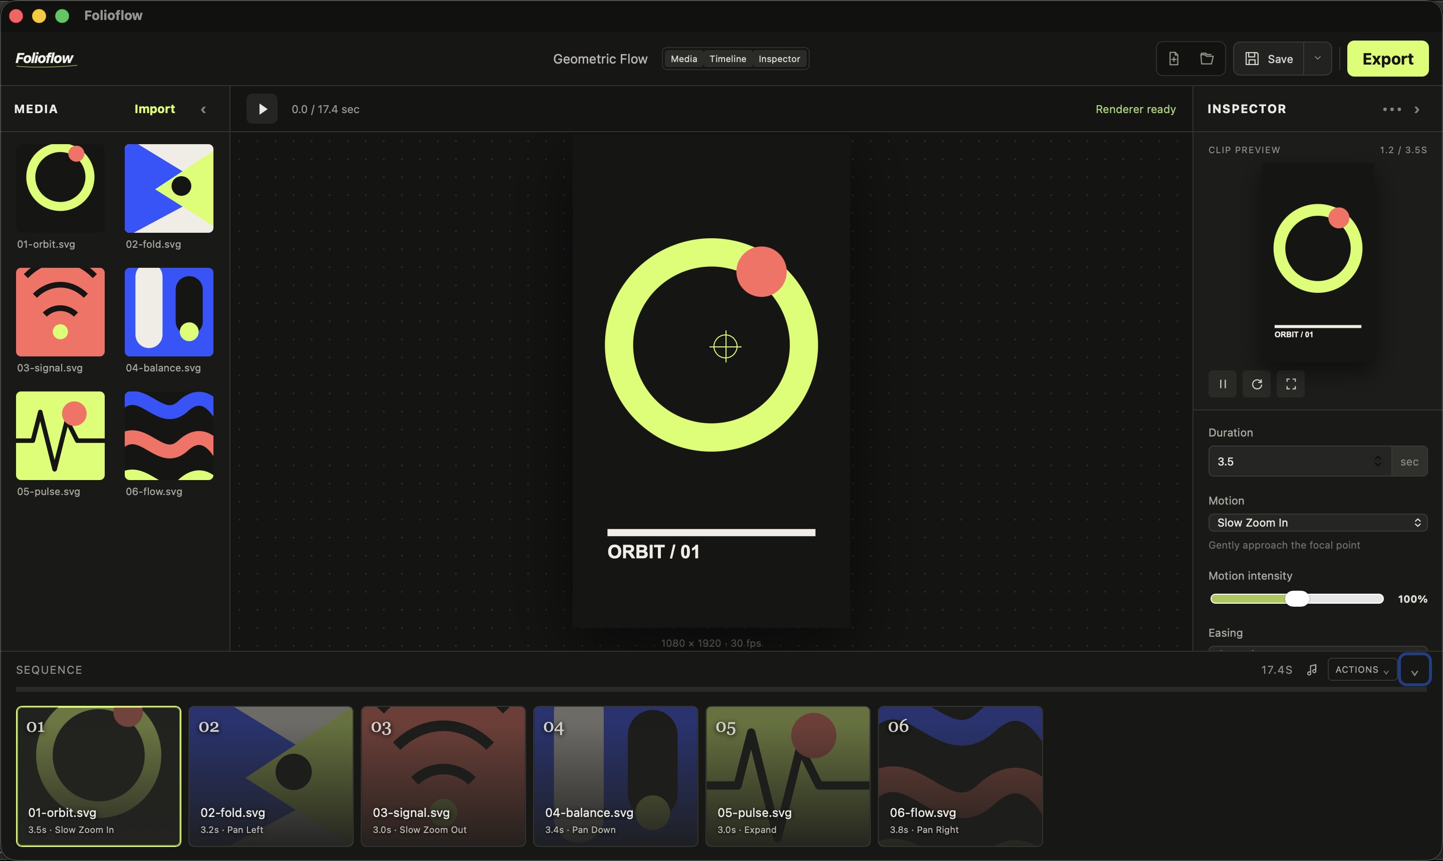Click the clip preview thumbnail in Inspector
Screen dimensions: 1443x861
tap(1318, 263)
